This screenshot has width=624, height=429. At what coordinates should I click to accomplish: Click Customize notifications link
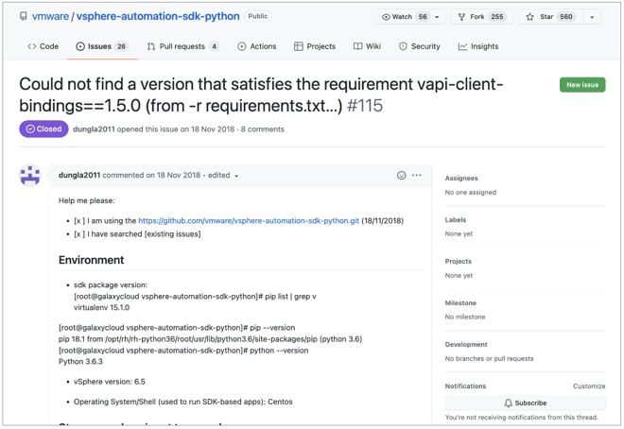click(589, 386)
